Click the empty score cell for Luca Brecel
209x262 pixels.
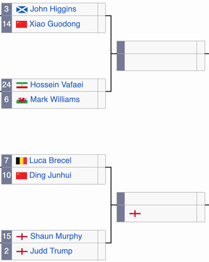[x=102, y=161]
